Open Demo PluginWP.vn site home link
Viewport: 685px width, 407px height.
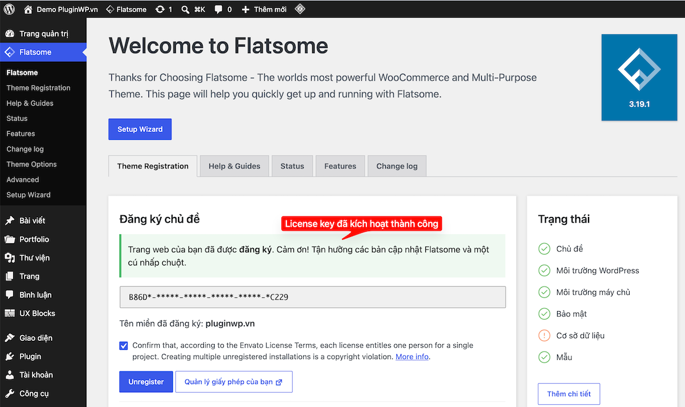(x=61, y=9)
